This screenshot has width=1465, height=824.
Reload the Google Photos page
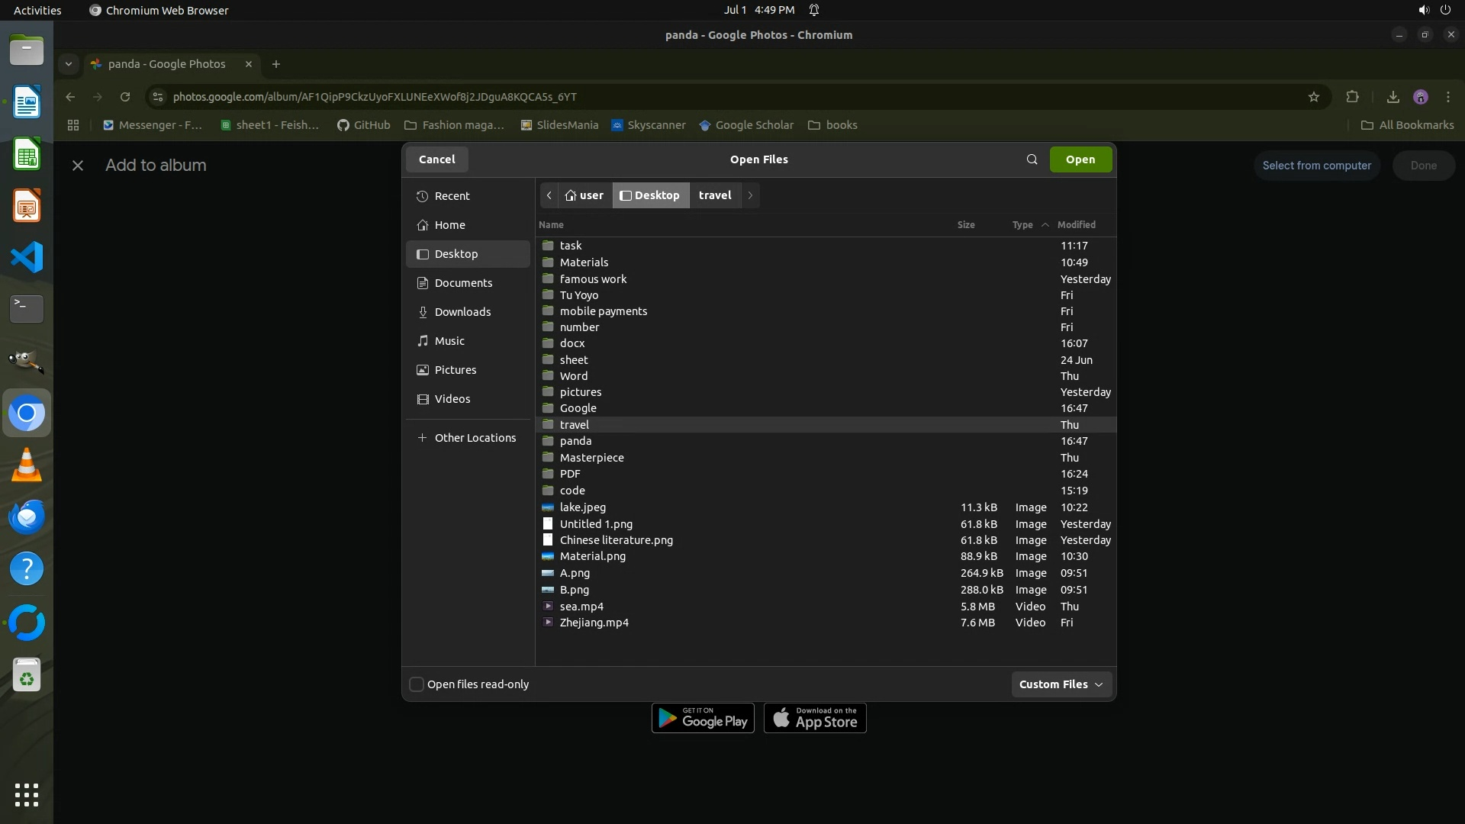click(x=125, y=97)
